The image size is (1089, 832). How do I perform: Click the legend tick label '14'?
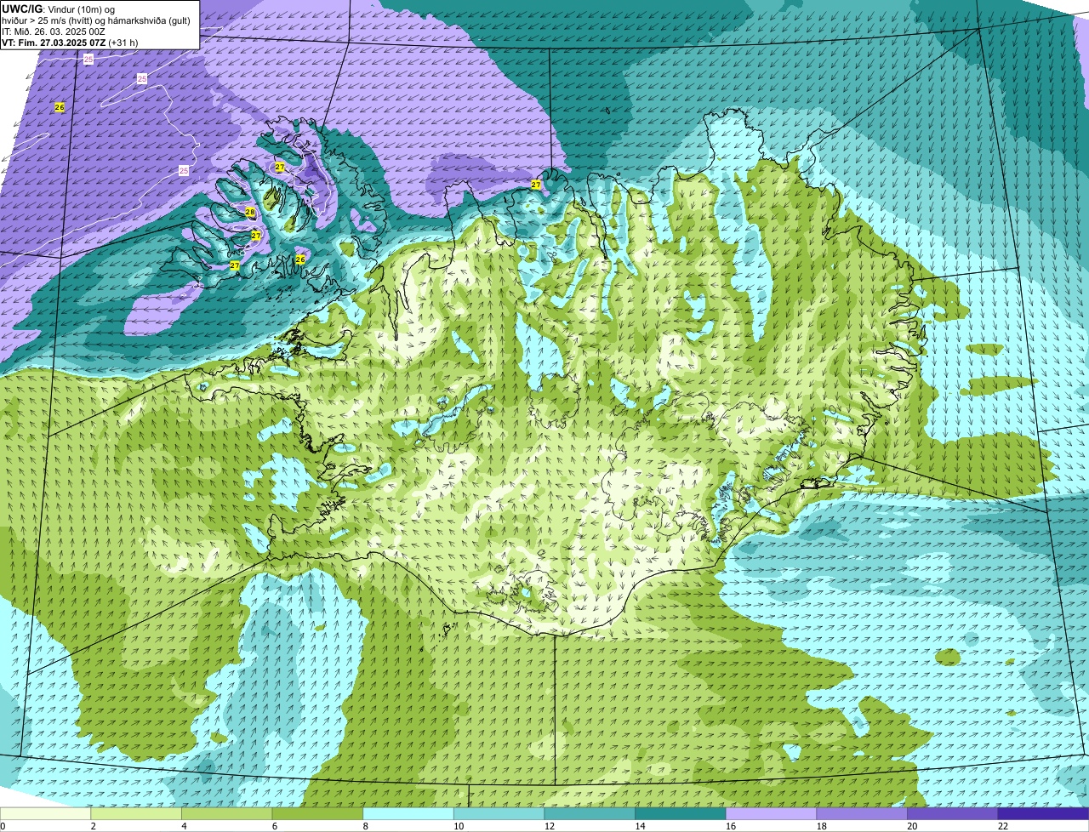pos(640,826)
